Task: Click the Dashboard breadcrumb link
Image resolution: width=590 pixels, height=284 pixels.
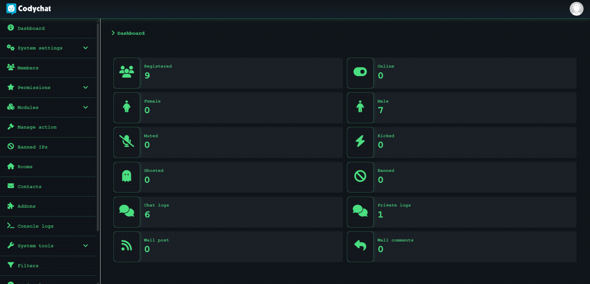Action: [x=131, y=33]
